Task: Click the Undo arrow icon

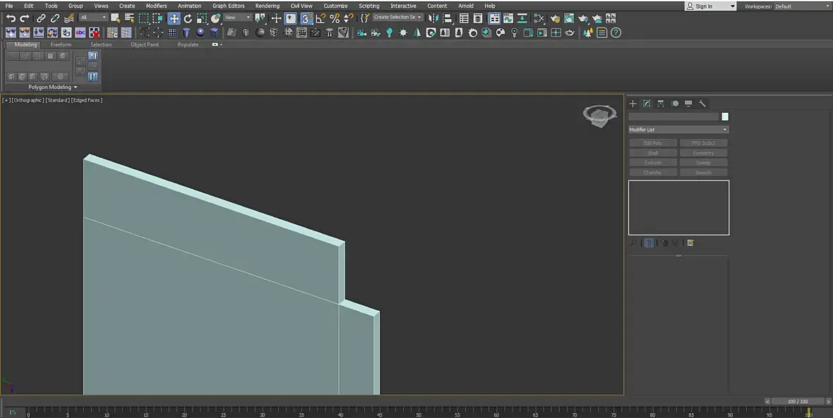Action: pos(11,18)
